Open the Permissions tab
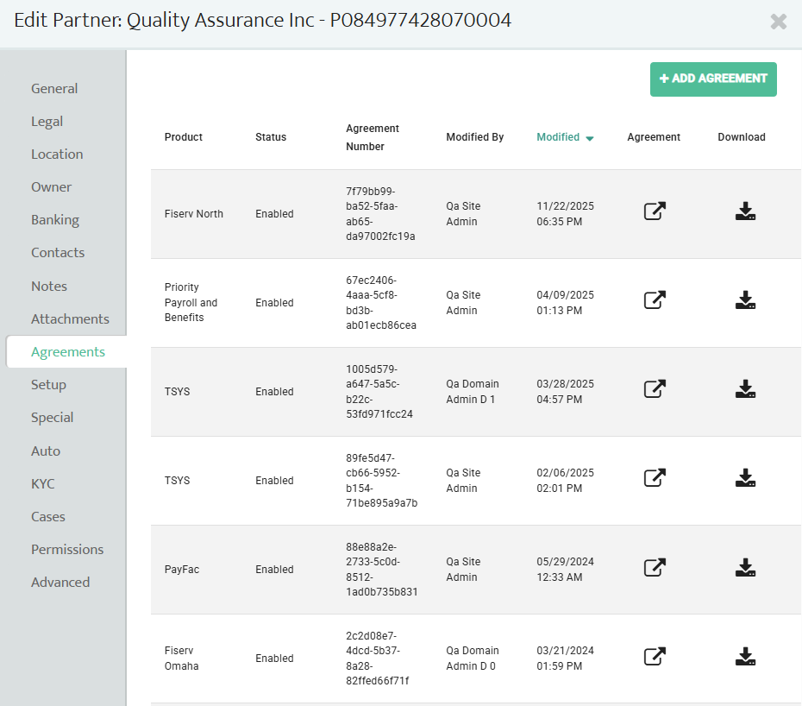This screenshot has height=706, width=802. click(67, 549)
